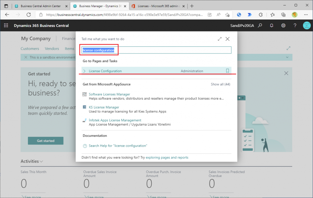
Task: Toggle Read aloud icon in address bar
Action: coord(218,15)
